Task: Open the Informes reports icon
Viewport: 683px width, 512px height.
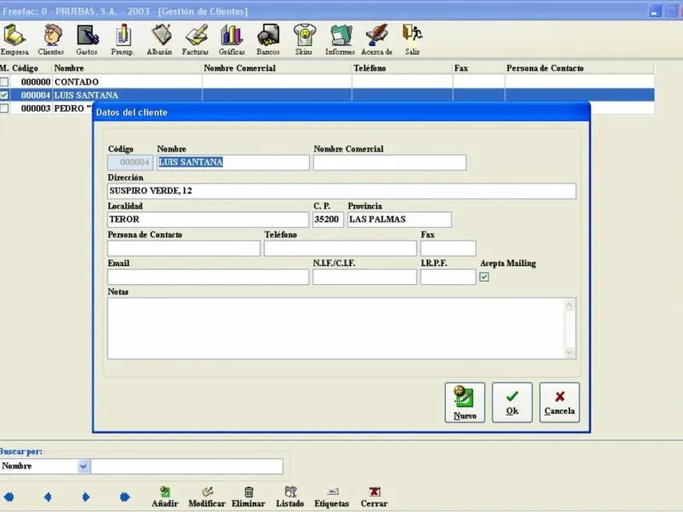Action: coord(340,39)
